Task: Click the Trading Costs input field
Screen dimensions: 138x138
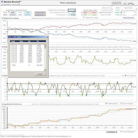Action: [72, 15]
